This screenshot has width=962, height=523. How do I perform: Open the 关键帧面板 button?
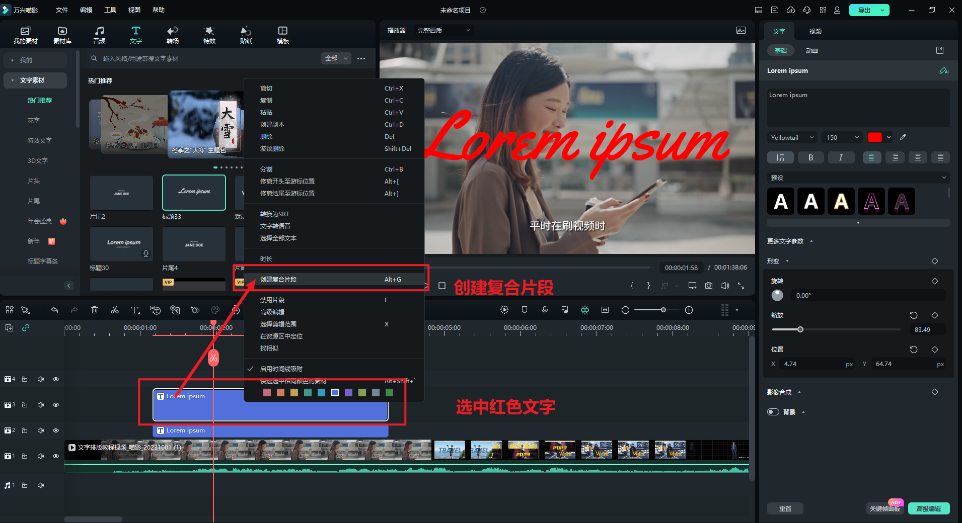pyautogui.click(x=884, y=508)
